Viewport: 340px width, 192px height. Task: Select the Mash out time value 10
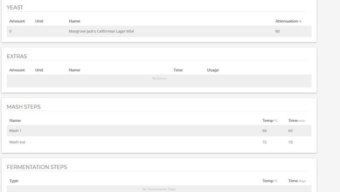click(291, 142)
